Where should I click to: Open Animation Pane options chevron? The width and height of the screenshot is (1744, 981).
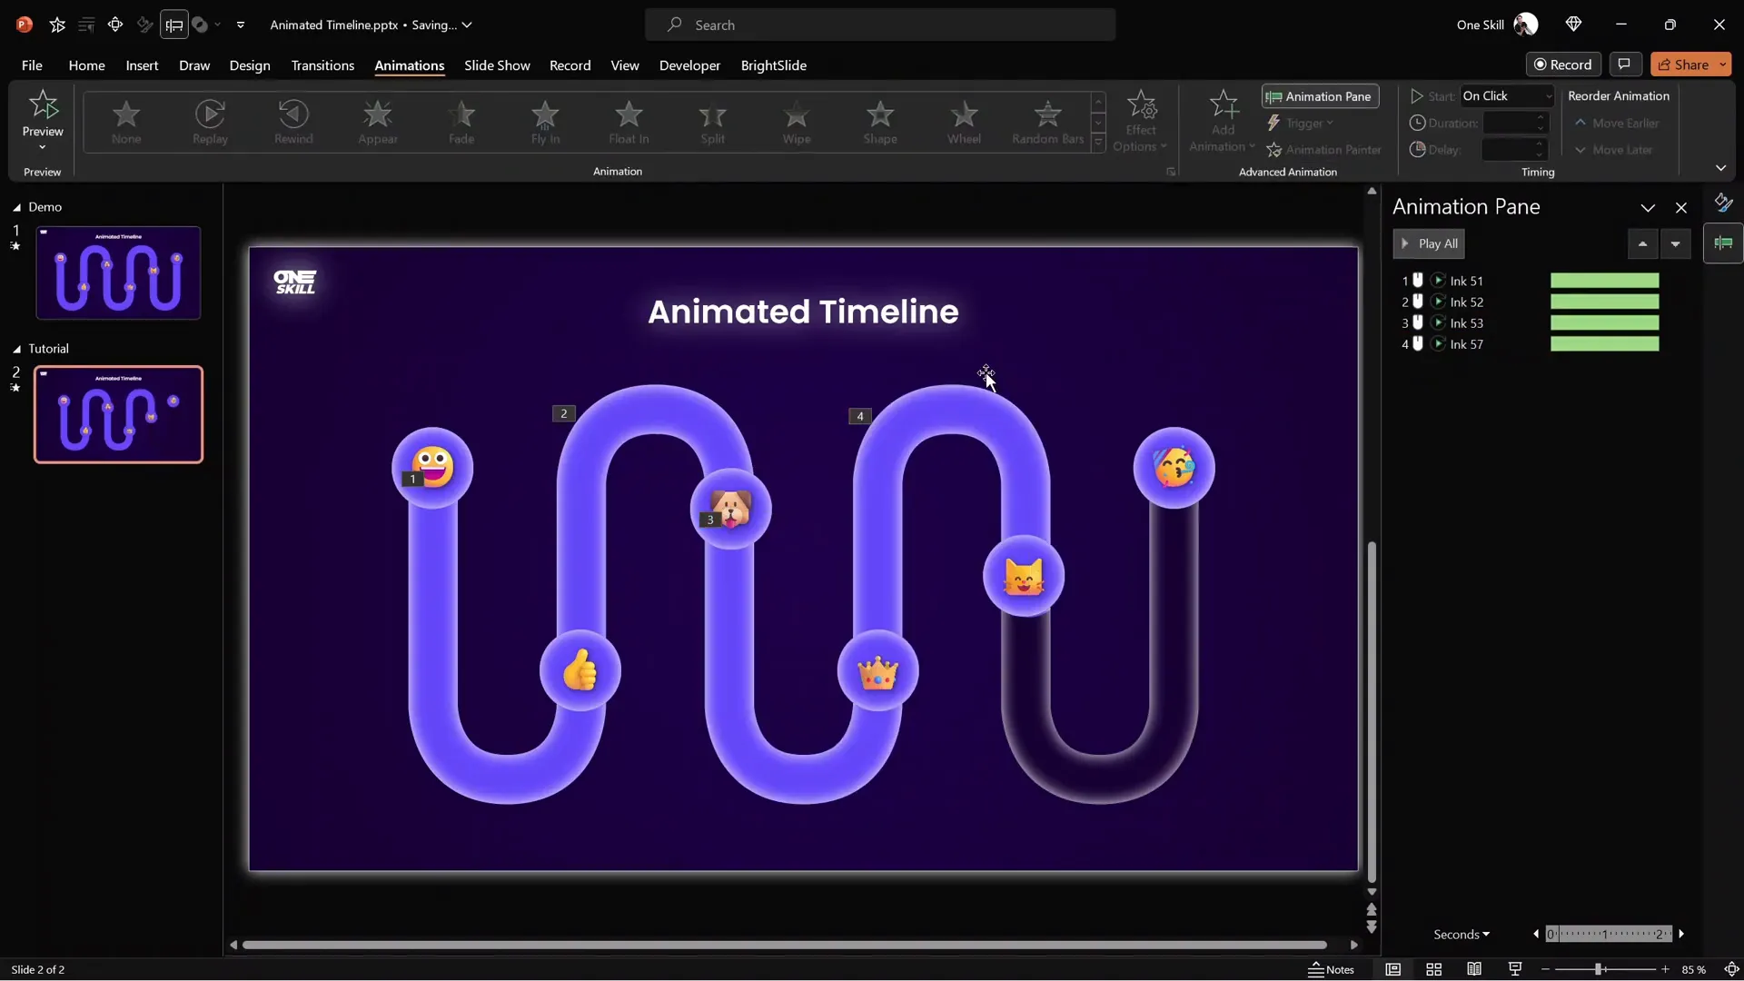[1648, 208]
